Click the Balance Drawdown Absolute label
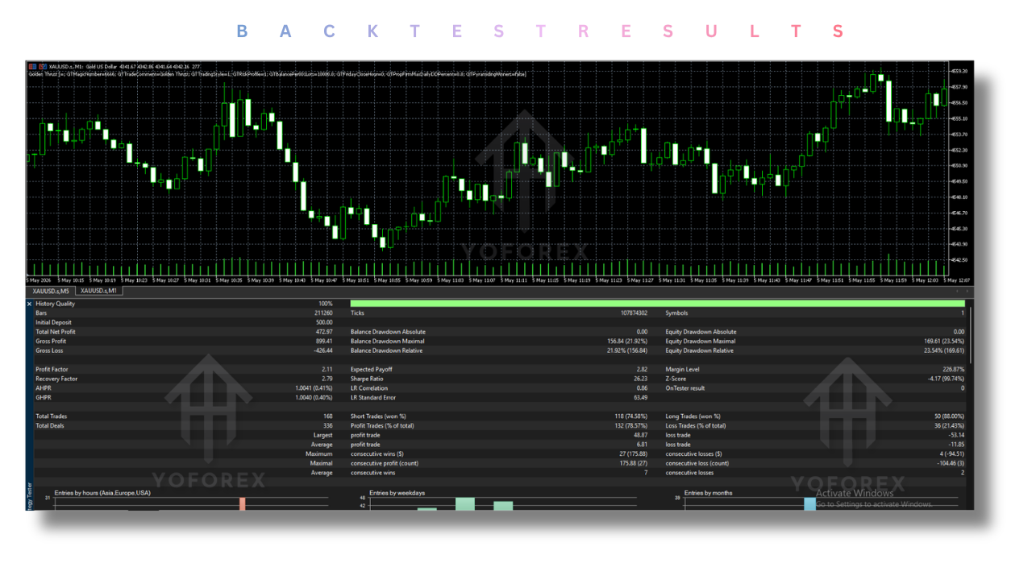Screen dimensions: 1032x580 388,332
